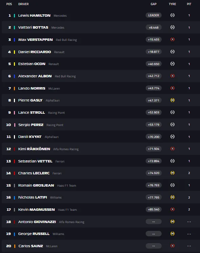Click the LEADER gap badge
The height and width of the screenshot is (253, 200).
point(153,15)
